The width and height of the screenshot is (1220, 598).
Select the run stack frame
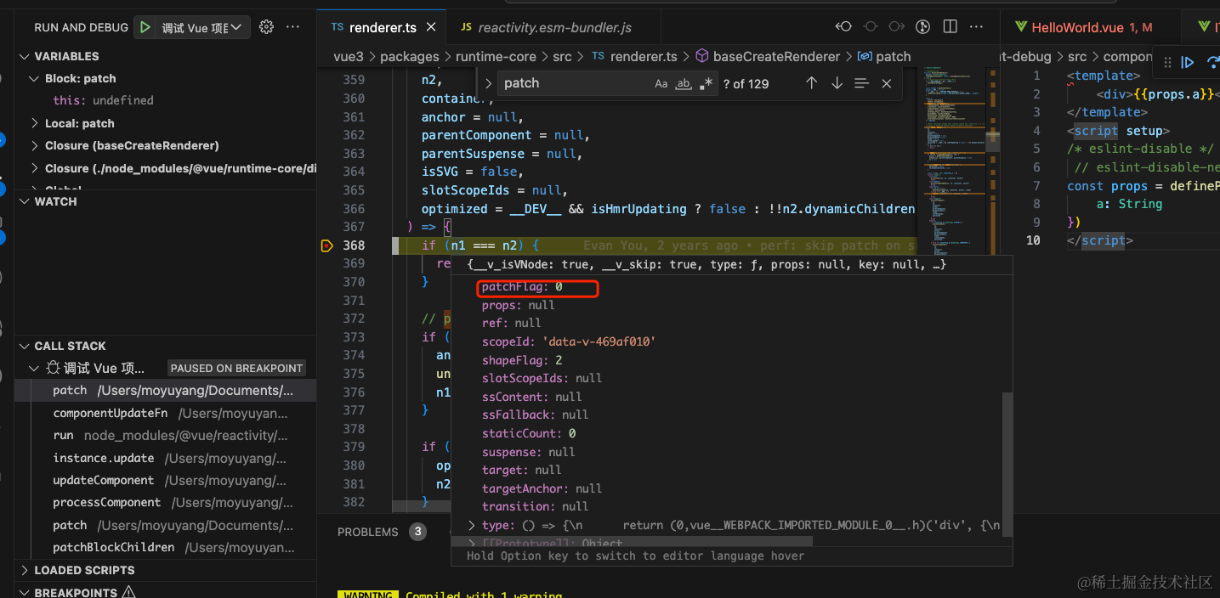[166, 435]
